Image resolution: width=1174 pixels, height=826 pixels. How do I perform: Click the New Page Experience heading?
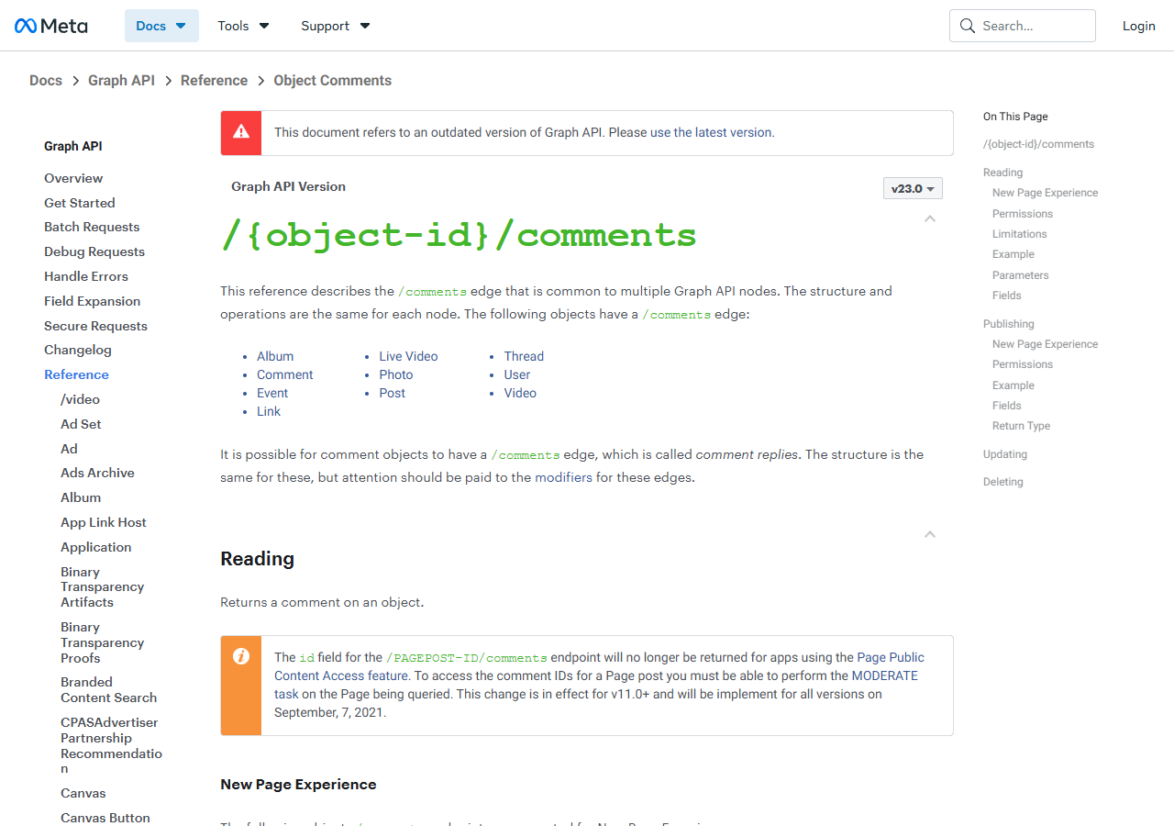point(298,785)
